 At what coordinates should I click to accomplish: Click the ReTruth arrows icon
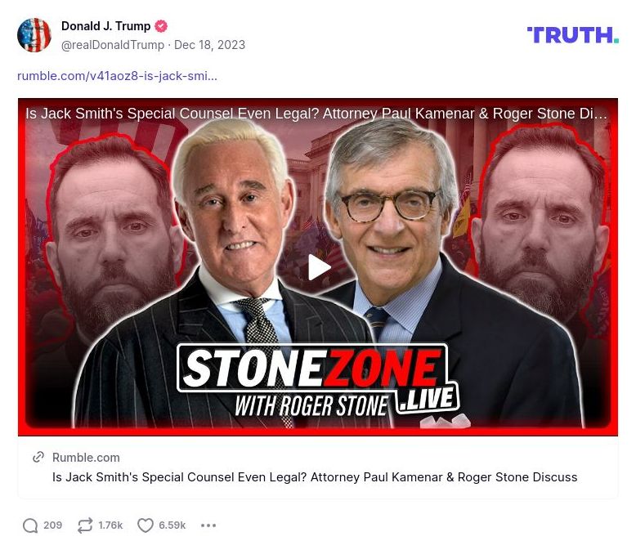[85, 525]
